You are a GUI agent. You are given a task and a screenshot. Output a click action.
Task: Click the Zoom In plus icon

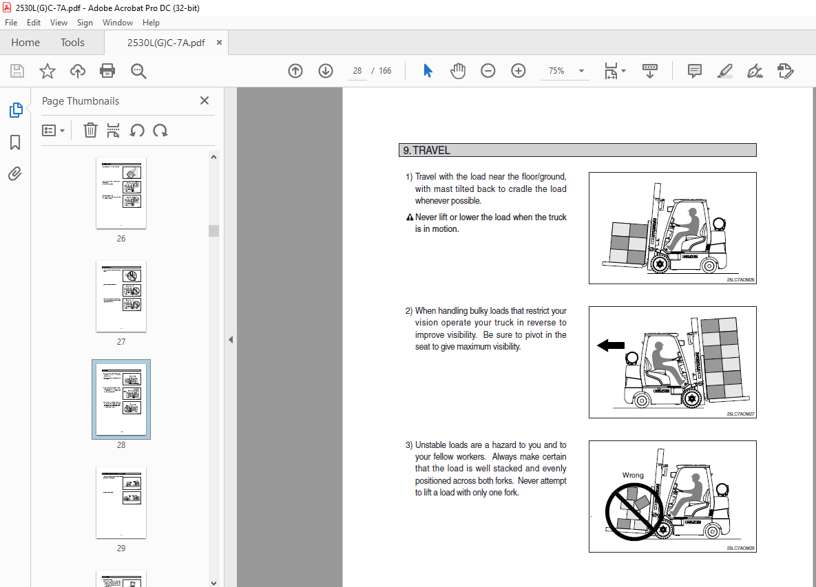coord(519,71)
